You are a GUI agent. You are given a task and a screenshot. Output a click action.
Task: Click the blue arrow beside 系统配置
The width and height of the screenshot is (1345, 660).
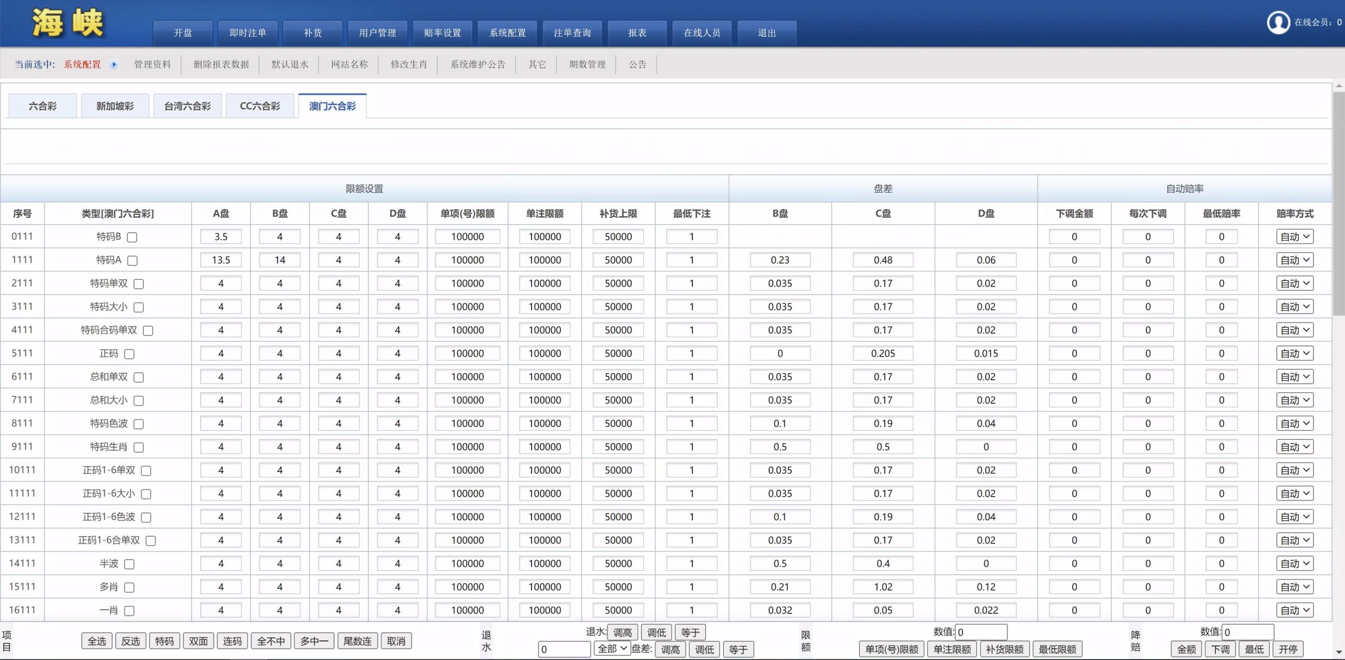point(113,65)
